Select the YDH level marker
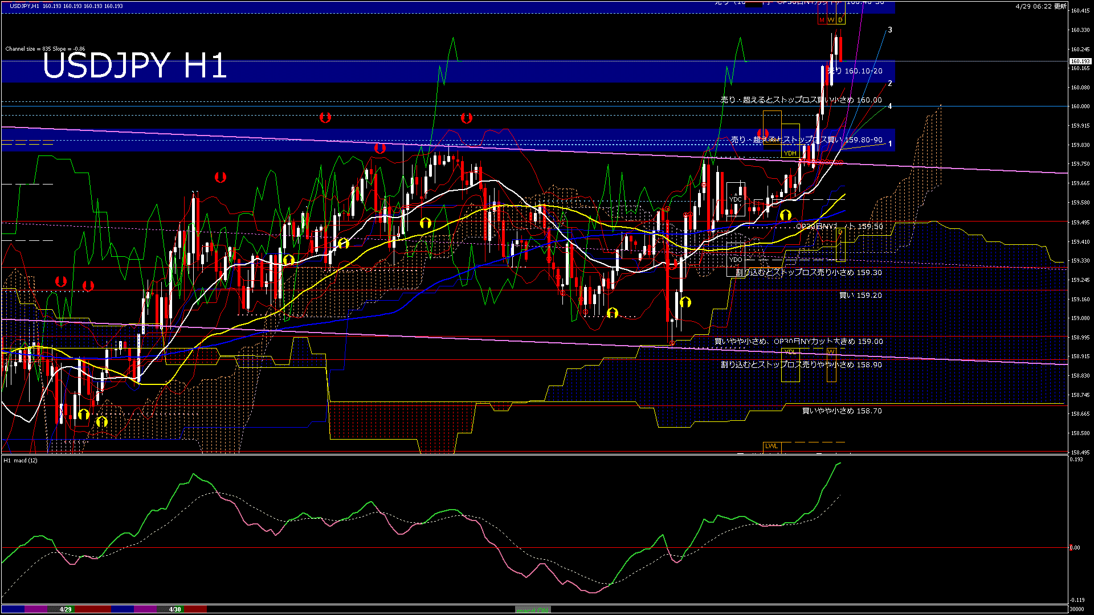Image resolution: width=1094 pixels, height=615 pixels. pos(790,153)
